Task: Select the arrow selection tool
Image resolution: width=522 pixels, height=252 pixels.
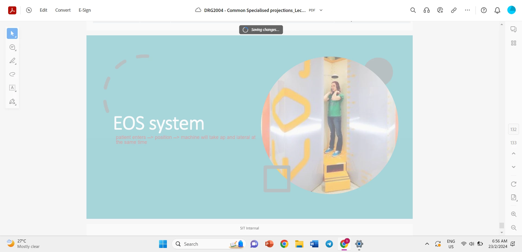Action: [x=12, y=33]
